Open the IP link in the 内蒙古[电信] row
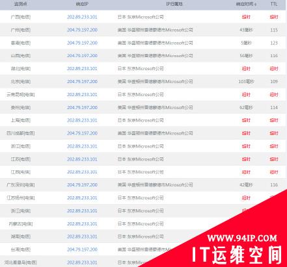 (82, 223)
